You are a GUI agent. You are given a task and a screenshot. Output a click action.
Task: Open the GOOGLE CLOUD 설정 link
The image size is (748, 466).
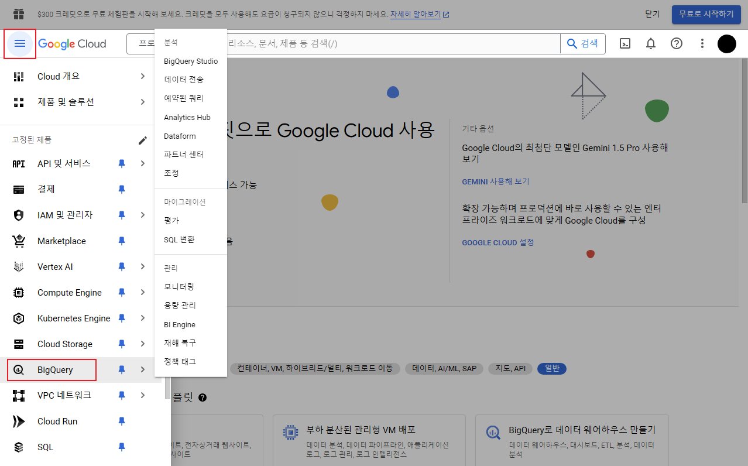coord(498,242)
